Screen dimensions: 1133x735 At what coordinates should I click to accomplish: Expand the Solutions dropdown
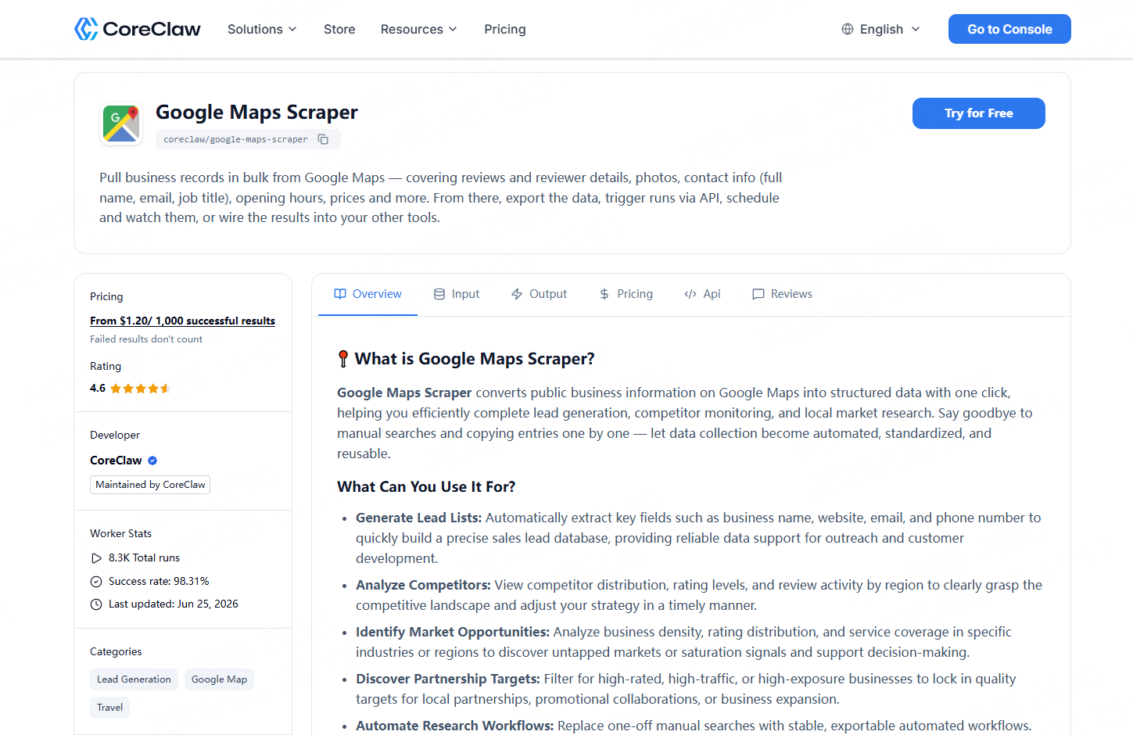(262, 29)
